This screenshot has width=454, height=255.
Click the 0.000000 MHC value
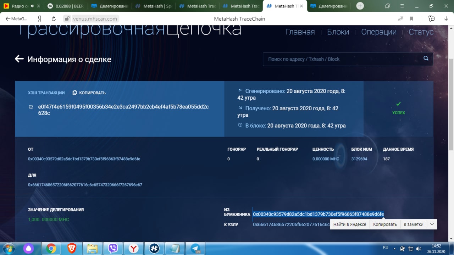click(x=326, y=159)
